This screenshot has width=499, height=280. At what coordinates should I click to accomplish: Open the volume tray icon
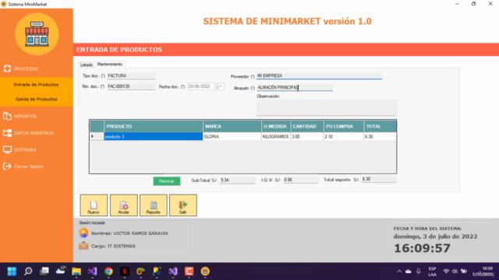tap(455, 271)
